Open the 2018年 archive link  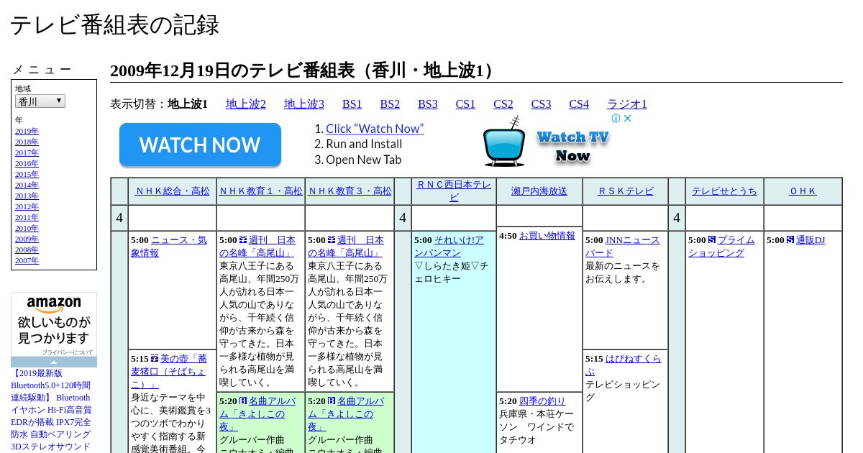27,142
